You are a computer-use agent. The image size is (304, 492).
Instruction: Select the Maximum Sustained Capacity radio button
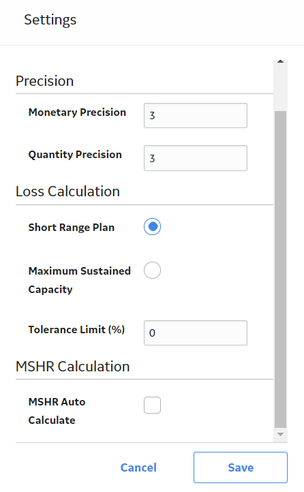[x=153, y=270]
